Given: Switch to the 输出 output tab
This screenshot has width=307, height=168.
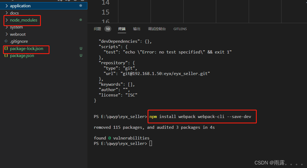Looking at the screenshot, I should [137, 29].
